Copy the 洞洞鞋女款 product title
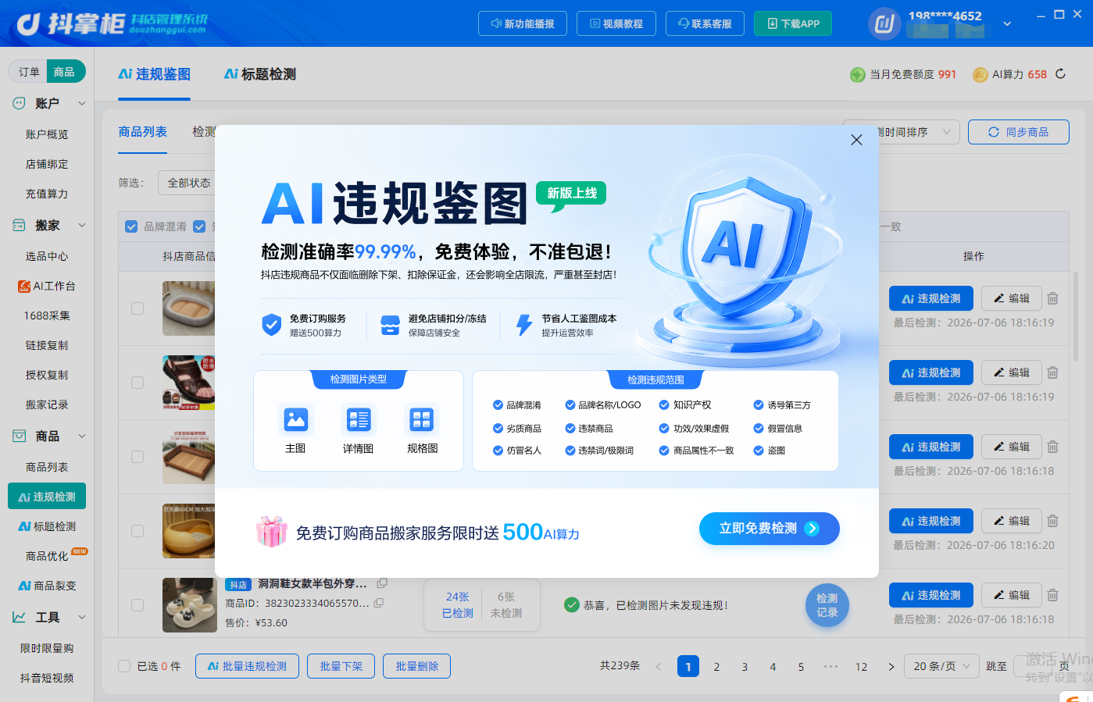1093x702 pixels. [382, 583]
